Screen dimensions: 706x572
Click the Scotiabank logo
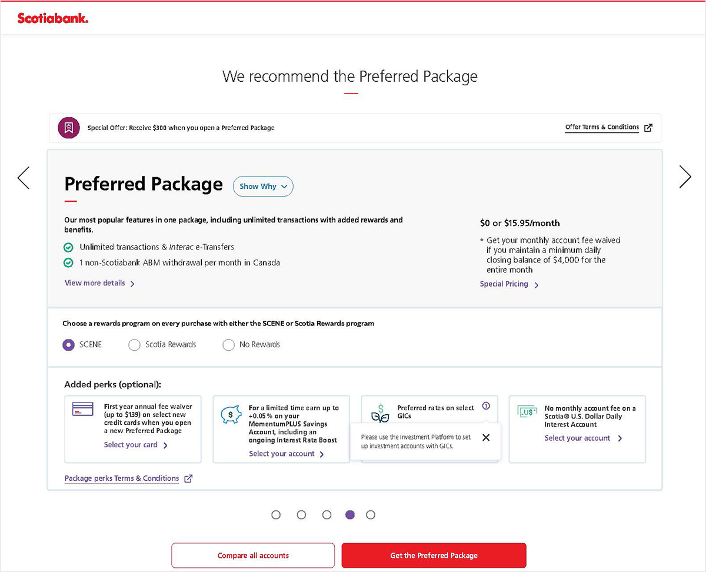(53, 18)
